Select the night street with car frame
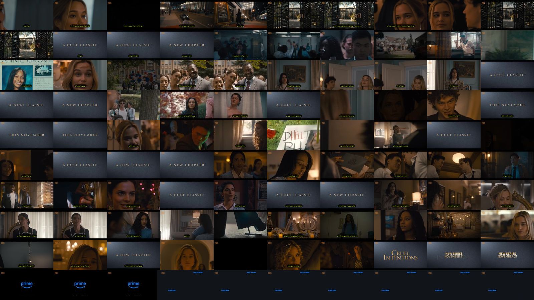This screenshot has width=534, height=300. tap(187, 15)
